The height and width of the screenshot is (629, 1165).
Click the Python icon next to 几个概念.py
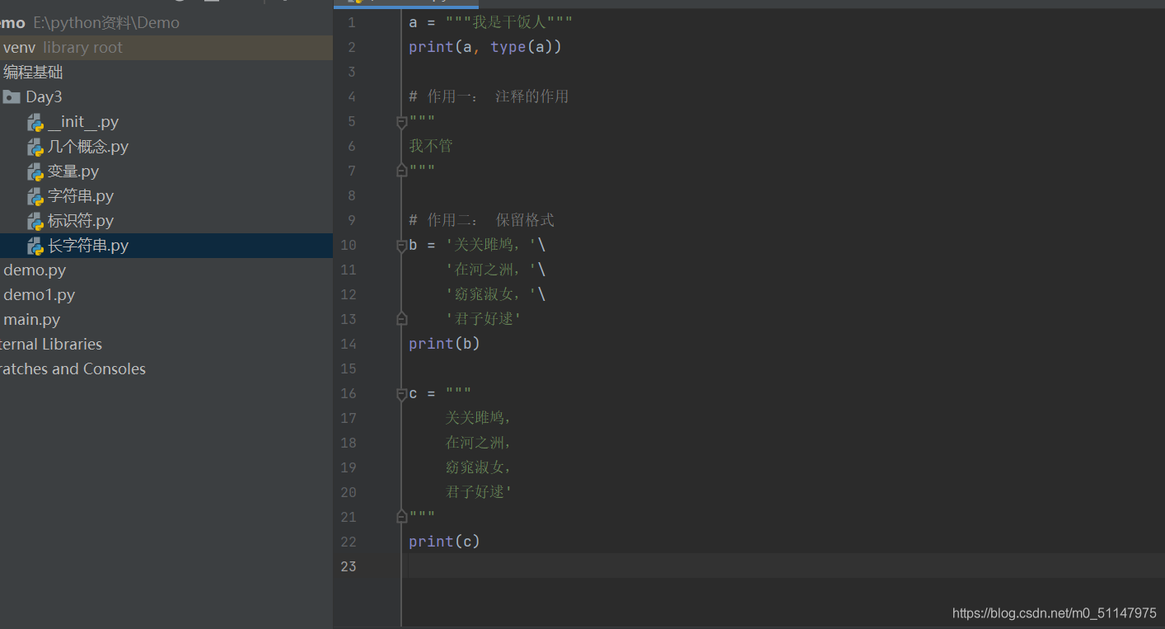pyautogui.click(x=35, y=147)
